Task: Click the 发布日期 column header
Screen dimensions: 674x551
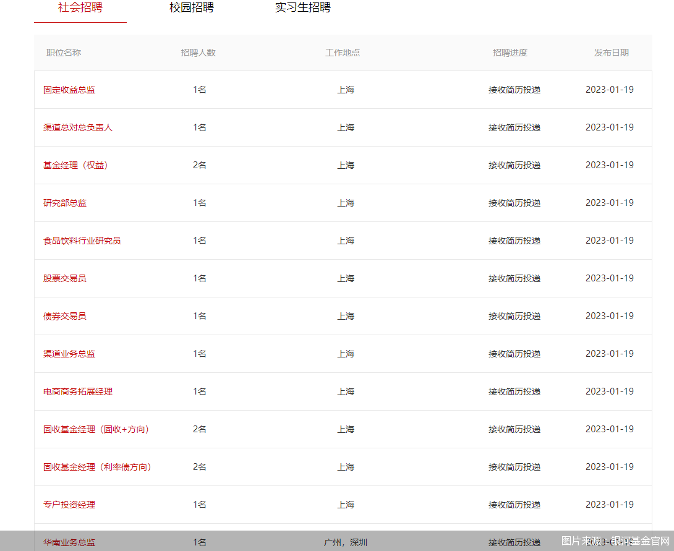Action: tap(612, 53)
